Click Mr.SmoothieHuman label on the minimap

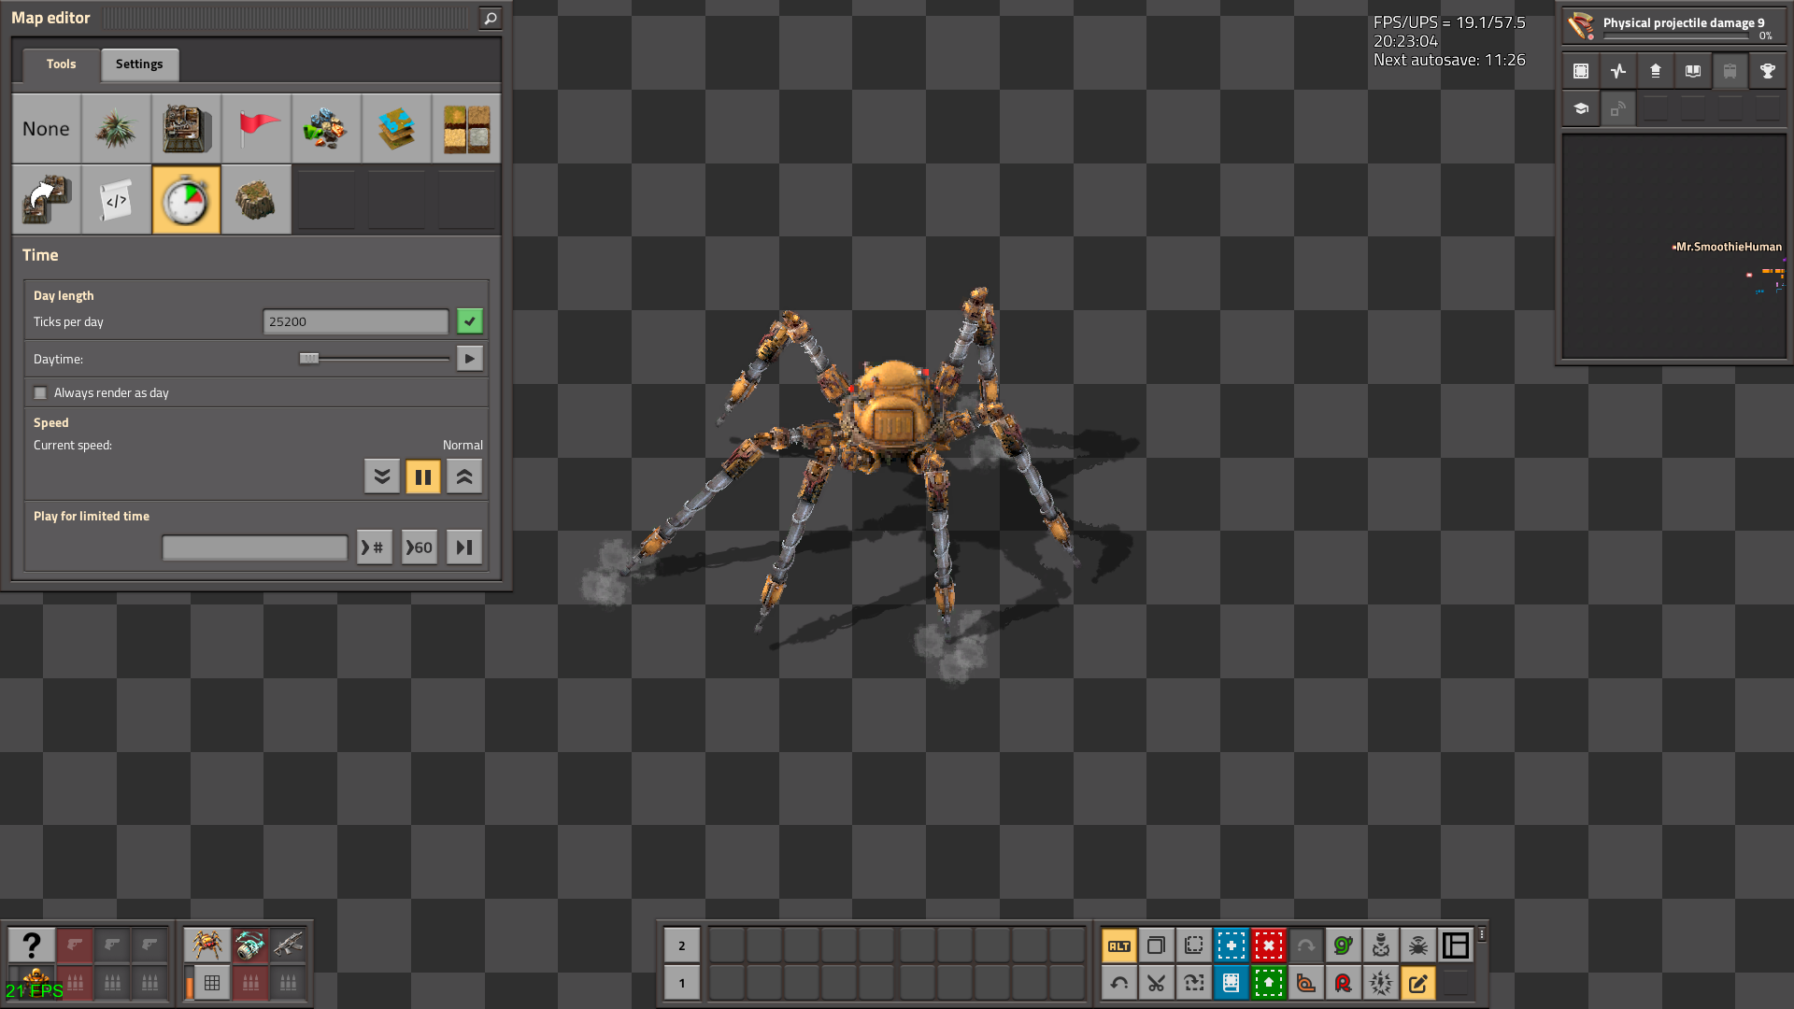[x=1729, y=247]
